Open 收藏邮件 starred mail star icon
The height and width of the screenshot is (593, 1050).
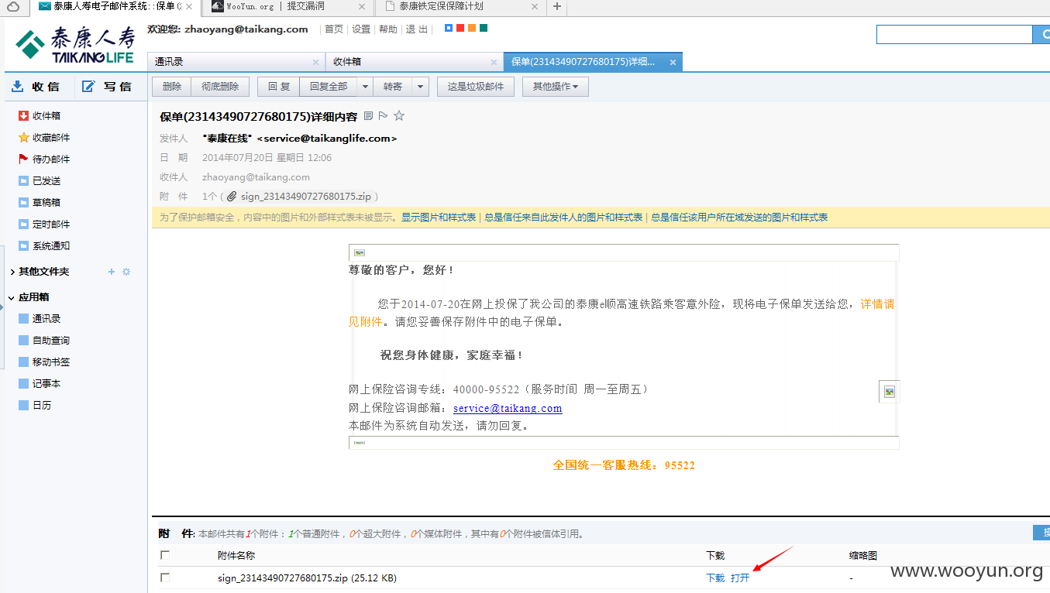pyautogui.click(x=23, y=138)
